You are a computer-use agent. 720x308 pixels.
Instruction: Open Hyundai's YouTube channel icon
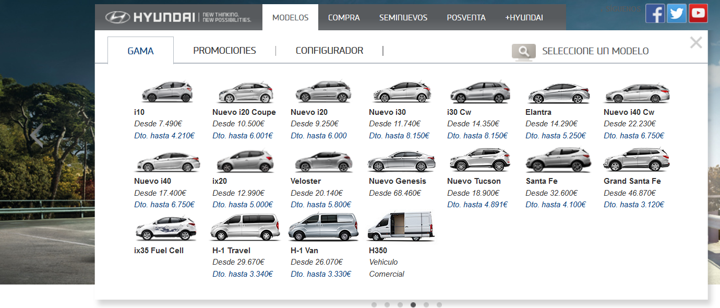(x=698, y=13)
